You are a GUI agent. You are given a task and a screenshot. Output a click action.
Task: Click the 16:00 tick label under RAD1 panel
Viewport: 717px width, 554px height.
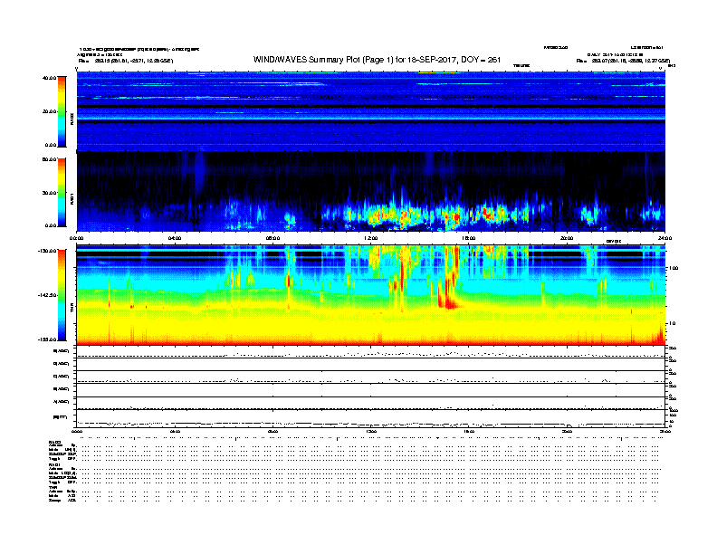click(469, 238)
